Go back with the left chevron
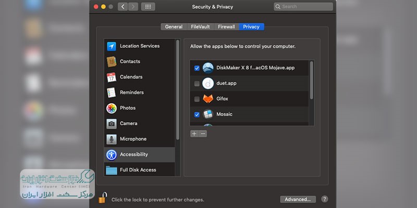 (123, 7)
